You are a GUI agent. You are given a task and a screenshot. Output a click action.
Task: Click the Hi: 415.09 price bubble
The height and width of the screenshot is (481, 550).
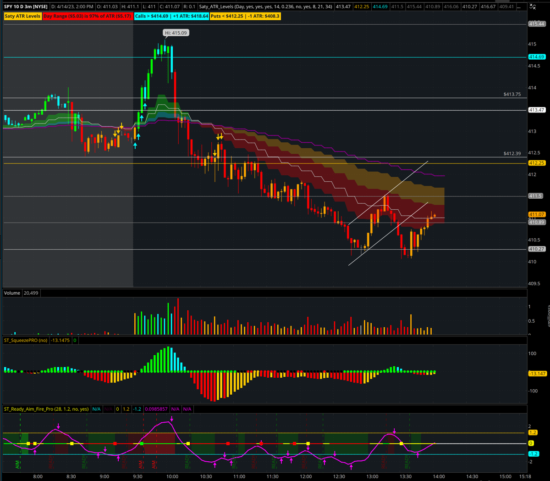(176, 33)
